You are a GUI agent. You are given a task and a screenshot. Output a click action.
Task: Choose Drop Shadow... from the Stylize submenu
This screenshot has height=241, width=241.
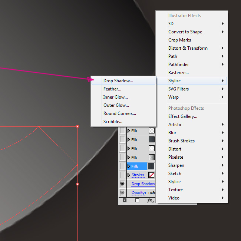point(118,81)
